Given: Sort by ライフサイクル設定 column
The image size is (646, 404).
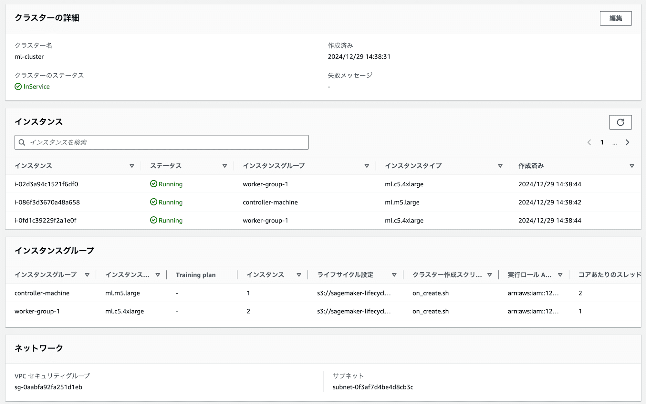Looking at the screenshot, I should coord(394,275).
